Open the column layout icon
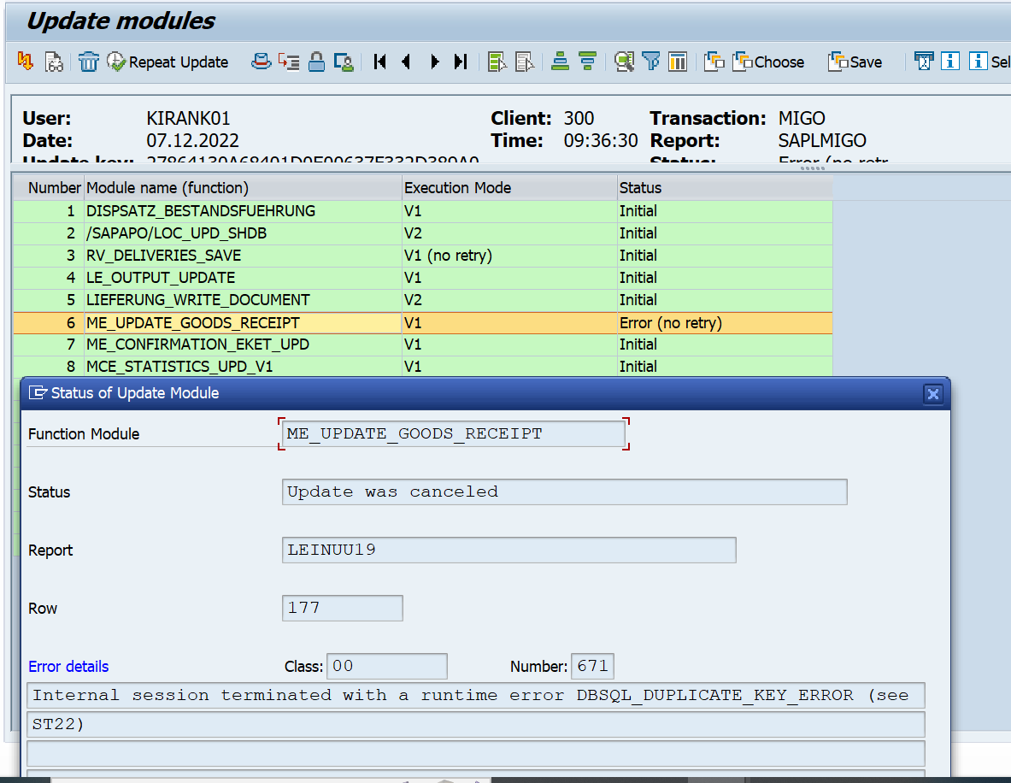 tap(678, 62)
